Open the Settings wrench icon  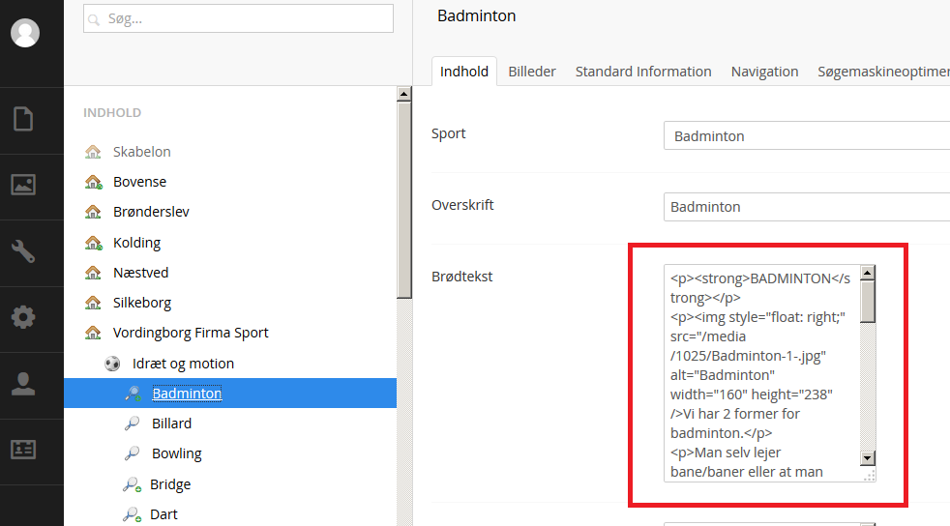click(23, 250)
